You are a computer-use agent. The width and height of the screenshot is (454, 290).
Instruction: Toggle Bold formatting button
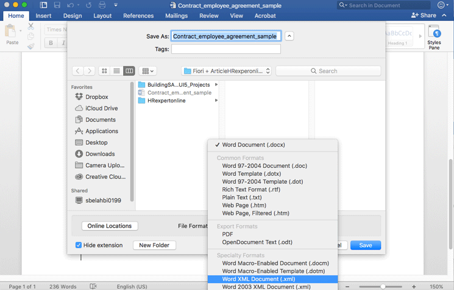[51, 43]
